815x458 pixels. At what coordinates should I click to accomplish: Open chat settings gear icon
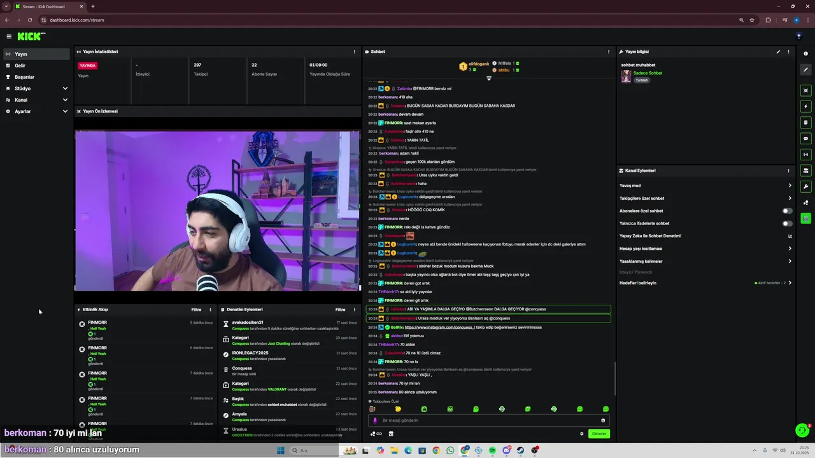pyautogui.click(x=581, y=434)
